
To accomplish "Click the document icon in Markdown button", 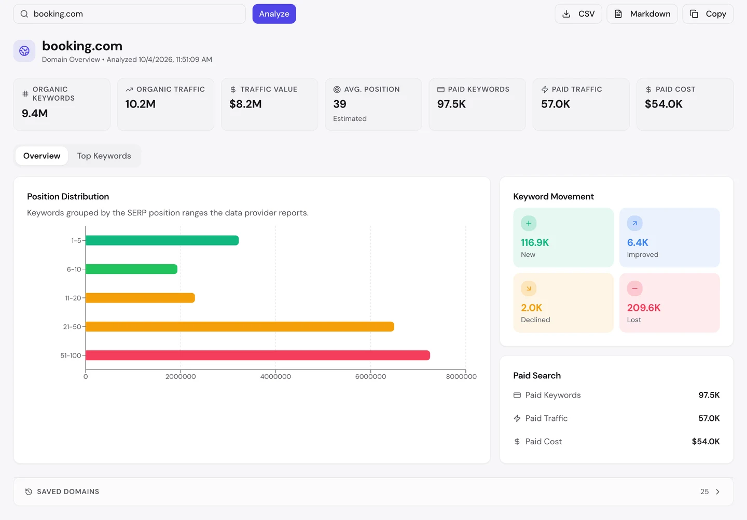I will [618, 14].
